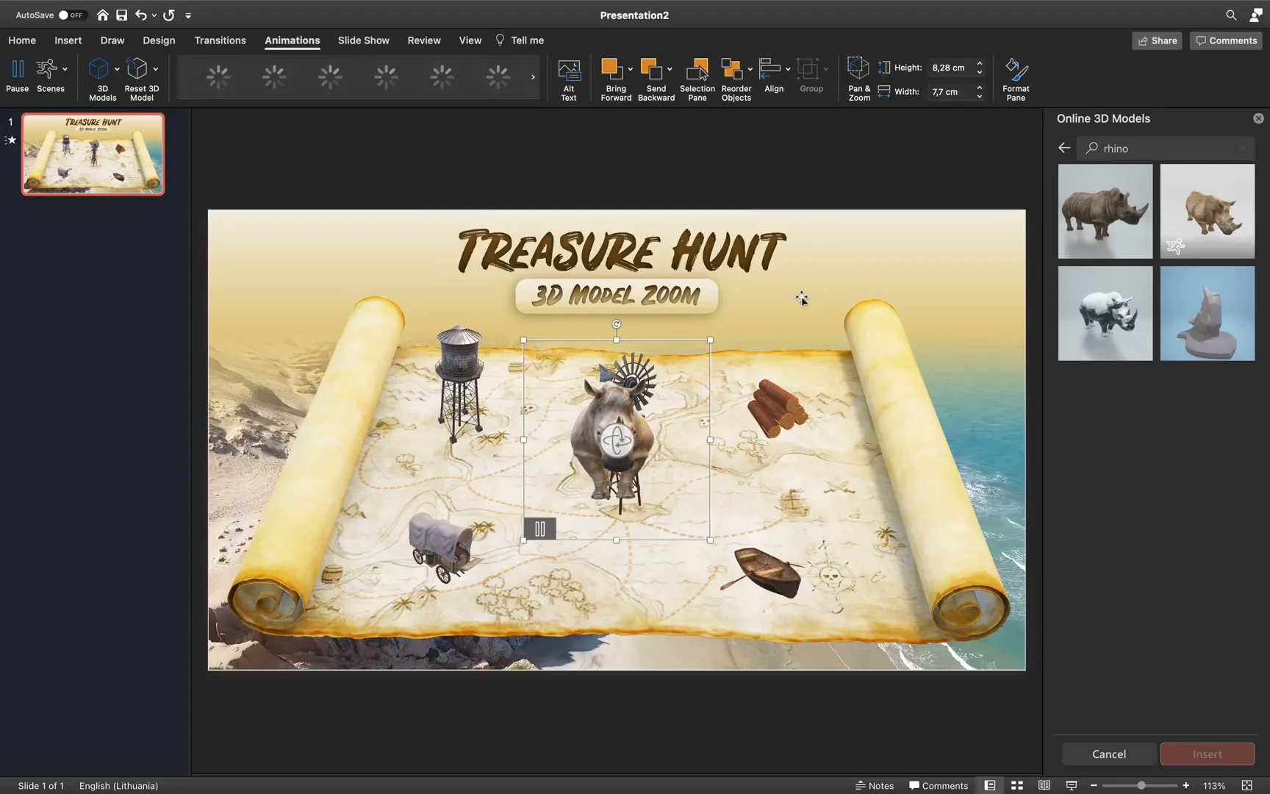Fit slide to current window
The image size is (1270, 794).
pyautogui.click(x=1246, y=785)
